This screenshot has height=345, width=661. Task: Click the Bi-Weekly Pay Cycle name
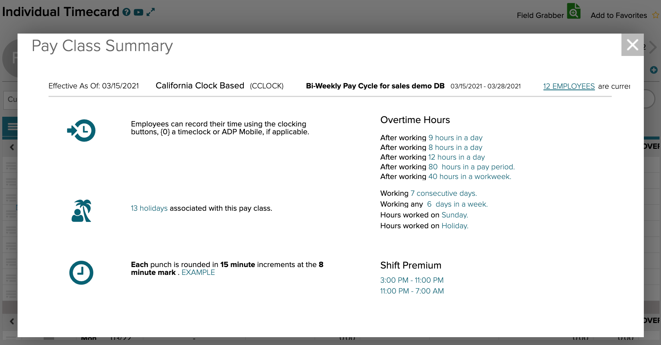[x=375, y=86]
